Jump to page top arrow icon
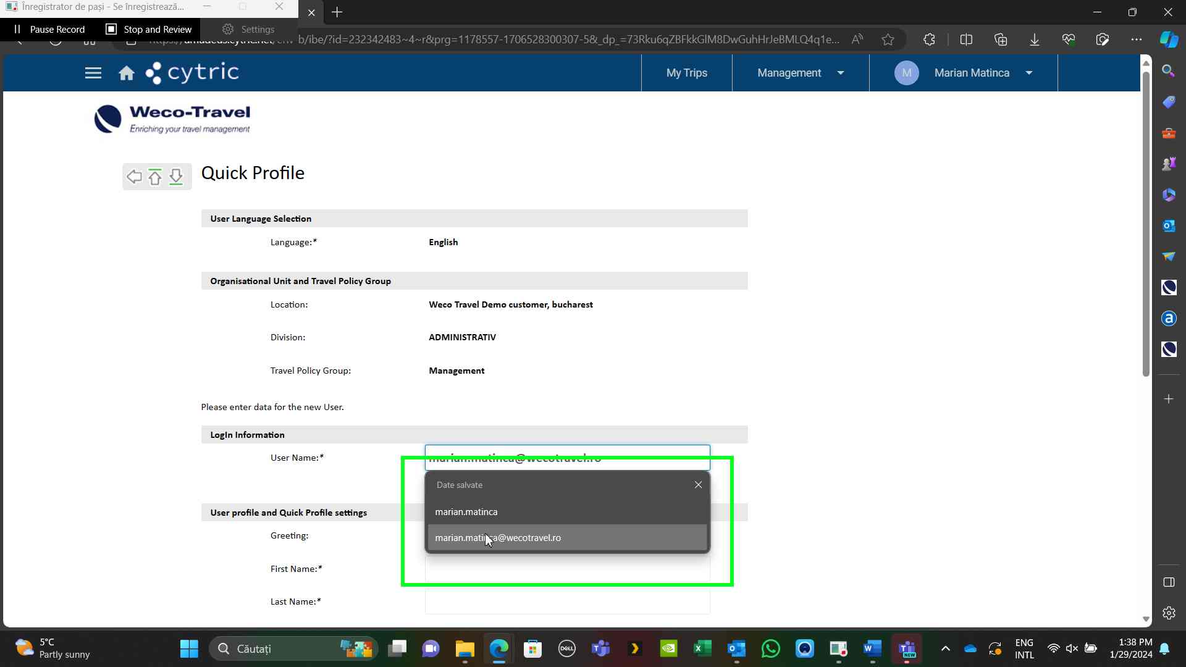 click(x=155, y=177)
